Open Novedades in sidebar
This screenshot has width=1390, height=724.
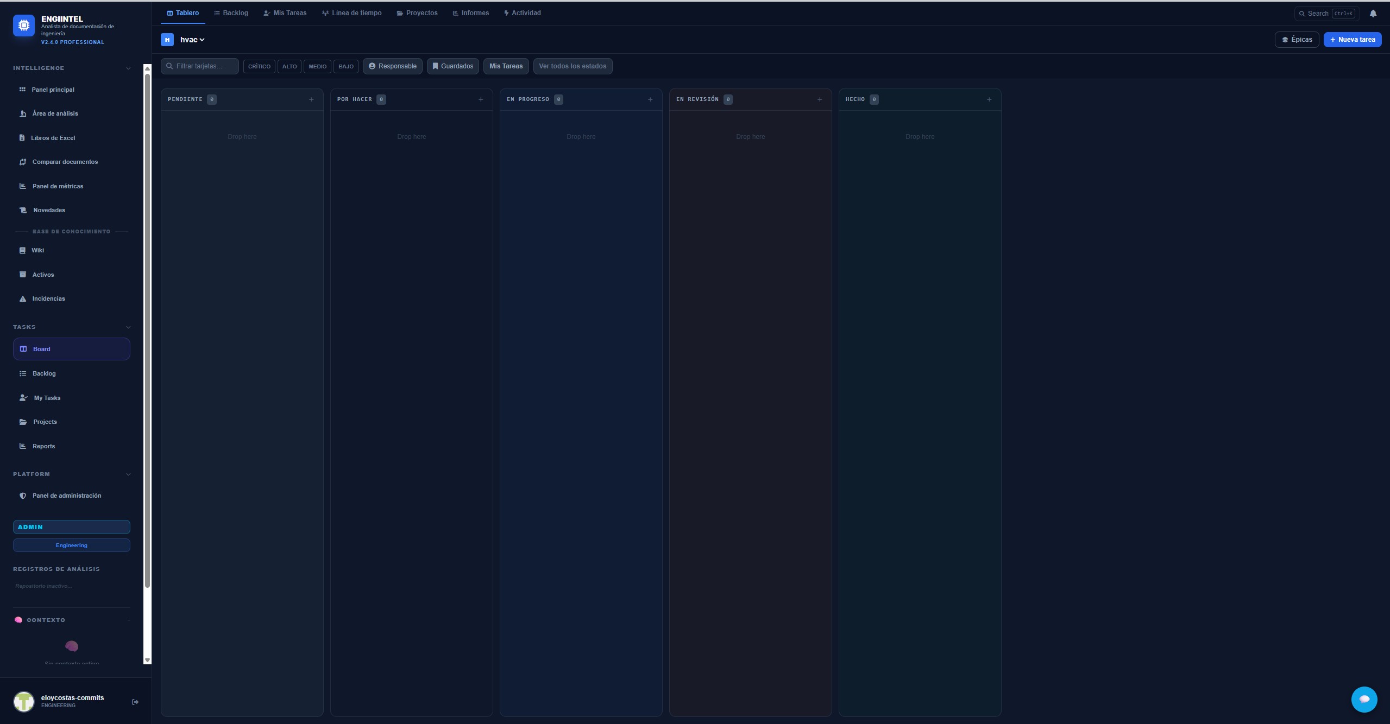72,210
